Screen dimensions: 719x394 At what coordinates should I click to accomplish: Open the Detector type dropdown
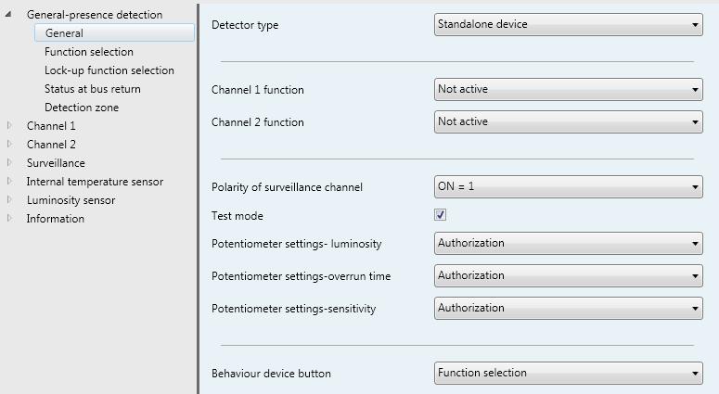(568, 24)
